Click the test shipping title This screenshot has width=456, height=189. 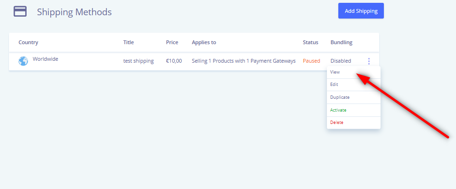click(x=139, y=61)
